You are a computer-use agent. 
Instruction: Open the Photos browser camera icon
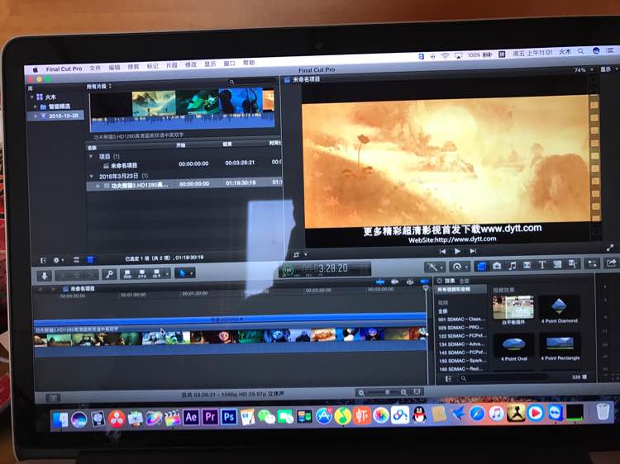click(x=497, y=266)
